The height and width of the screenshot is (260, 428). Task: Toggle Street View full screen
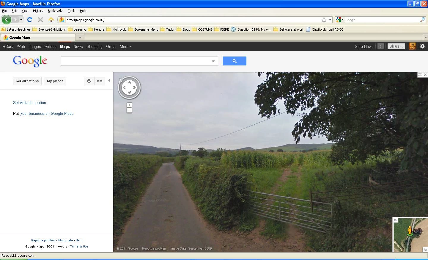[420, 75]
